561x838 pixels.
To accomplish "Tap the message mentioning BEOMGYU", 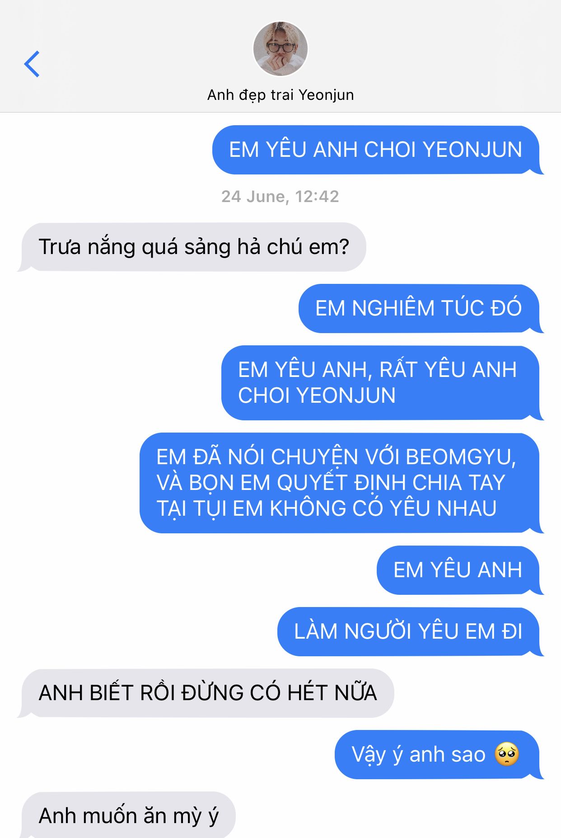I will 341,483.
